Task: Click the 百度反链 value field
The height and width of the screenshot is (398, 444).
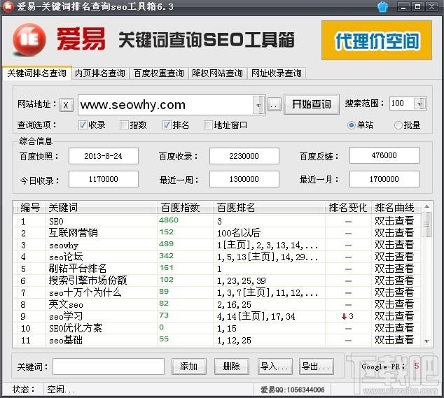Action: tap(384, 155)
